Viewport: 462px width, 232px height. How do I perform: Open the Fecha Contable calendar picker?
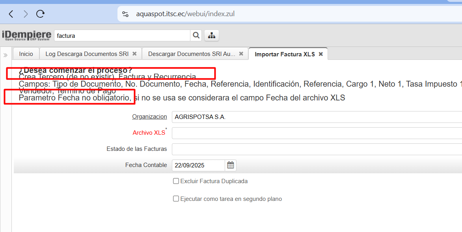[231, 165]
